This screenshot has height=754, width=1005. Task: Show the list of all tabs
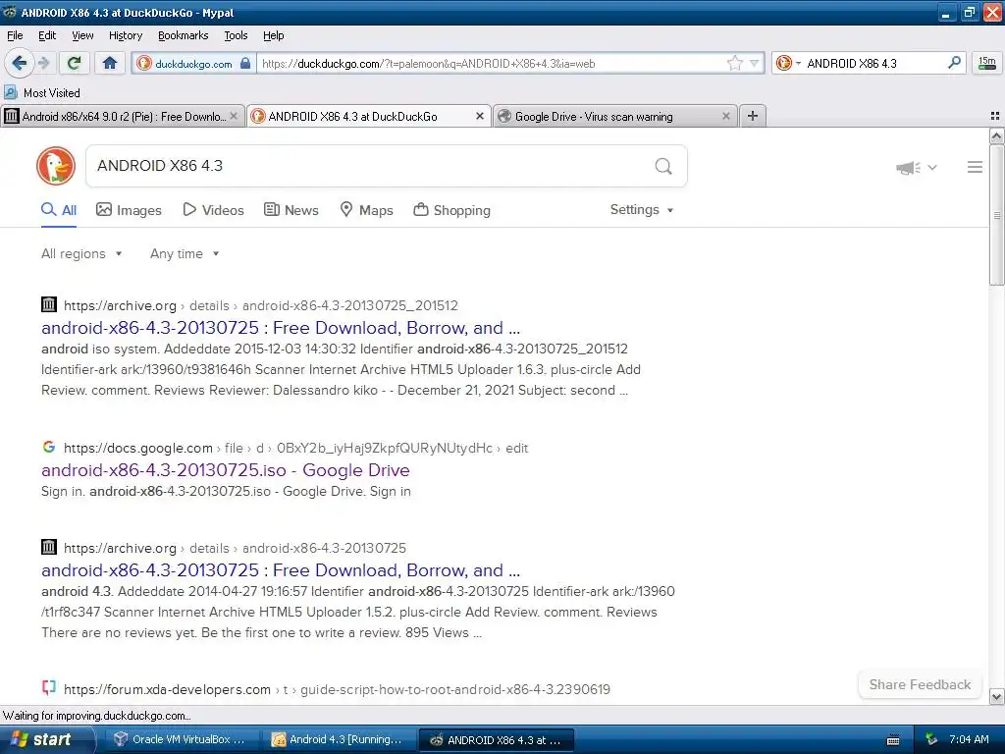pyautogui.click(x=995, y=116)
